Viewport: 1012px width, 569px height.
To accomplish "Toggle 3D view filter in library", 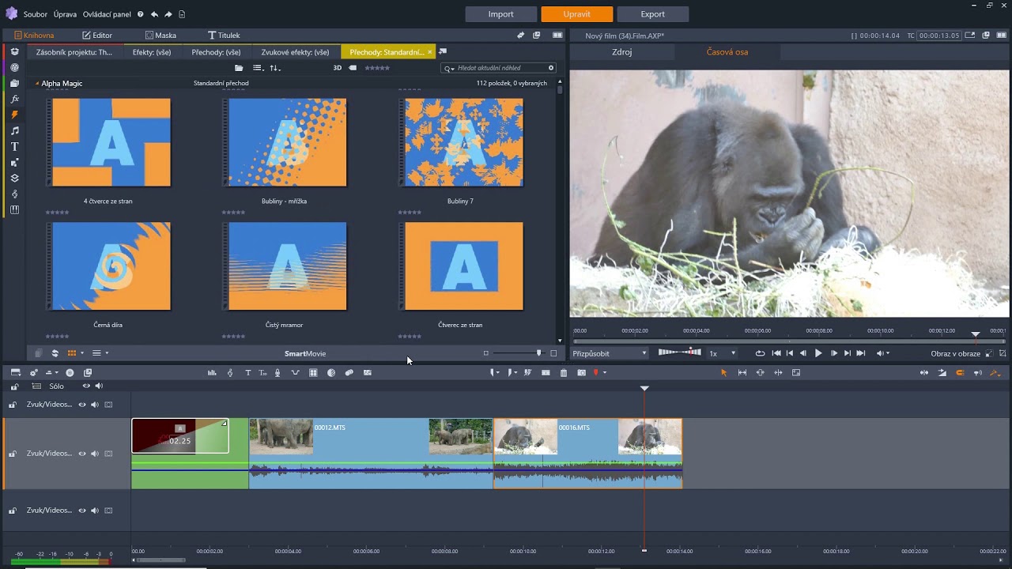I will [x=337, y=68].
